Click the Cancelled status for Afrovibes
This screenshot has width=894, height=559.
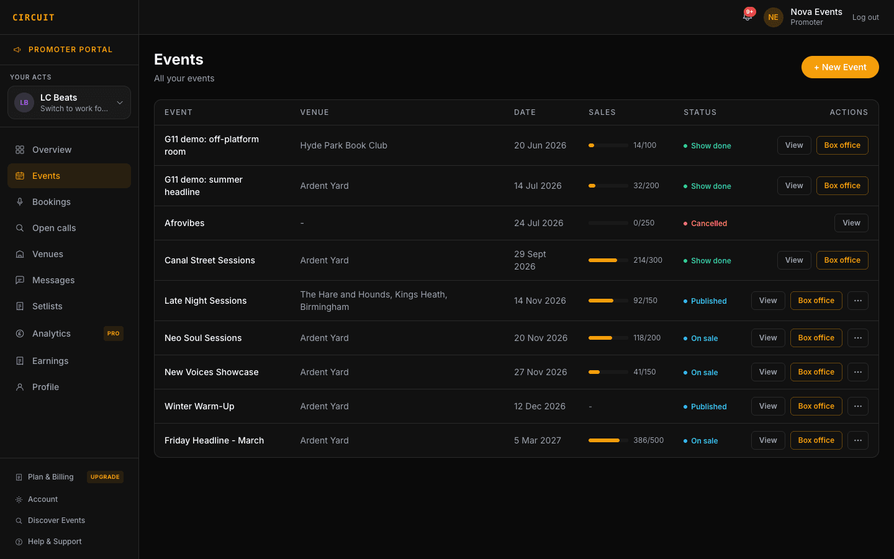(705, 224)
